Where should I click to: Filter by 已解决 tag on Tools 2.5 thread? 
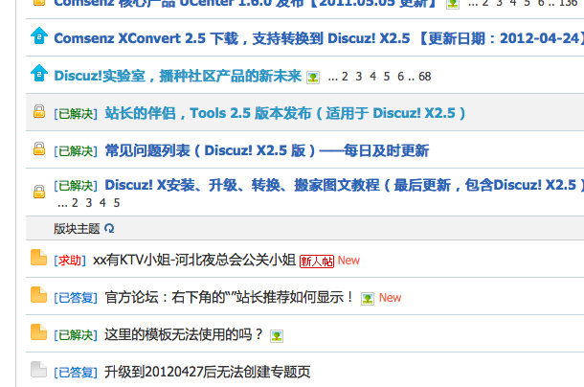76,114
